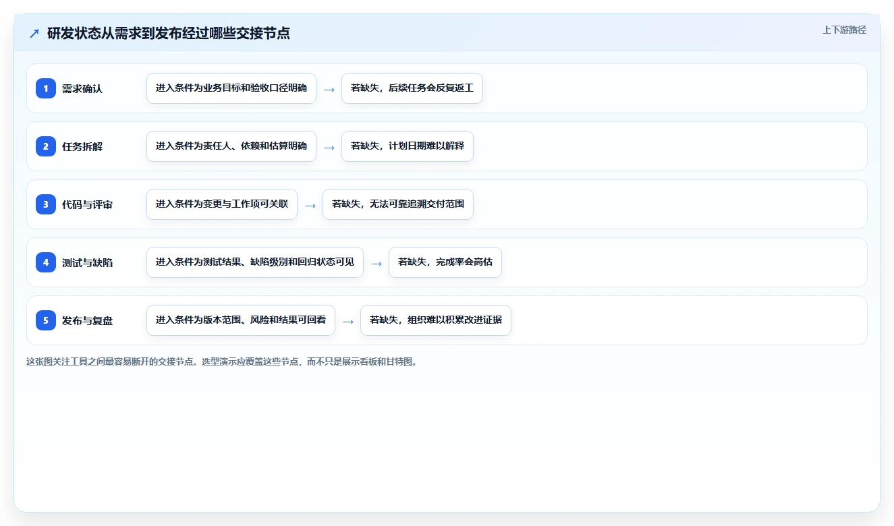Open the 进入条件为版本范围、风险和结果可回看 card

(x=241, y=320)
